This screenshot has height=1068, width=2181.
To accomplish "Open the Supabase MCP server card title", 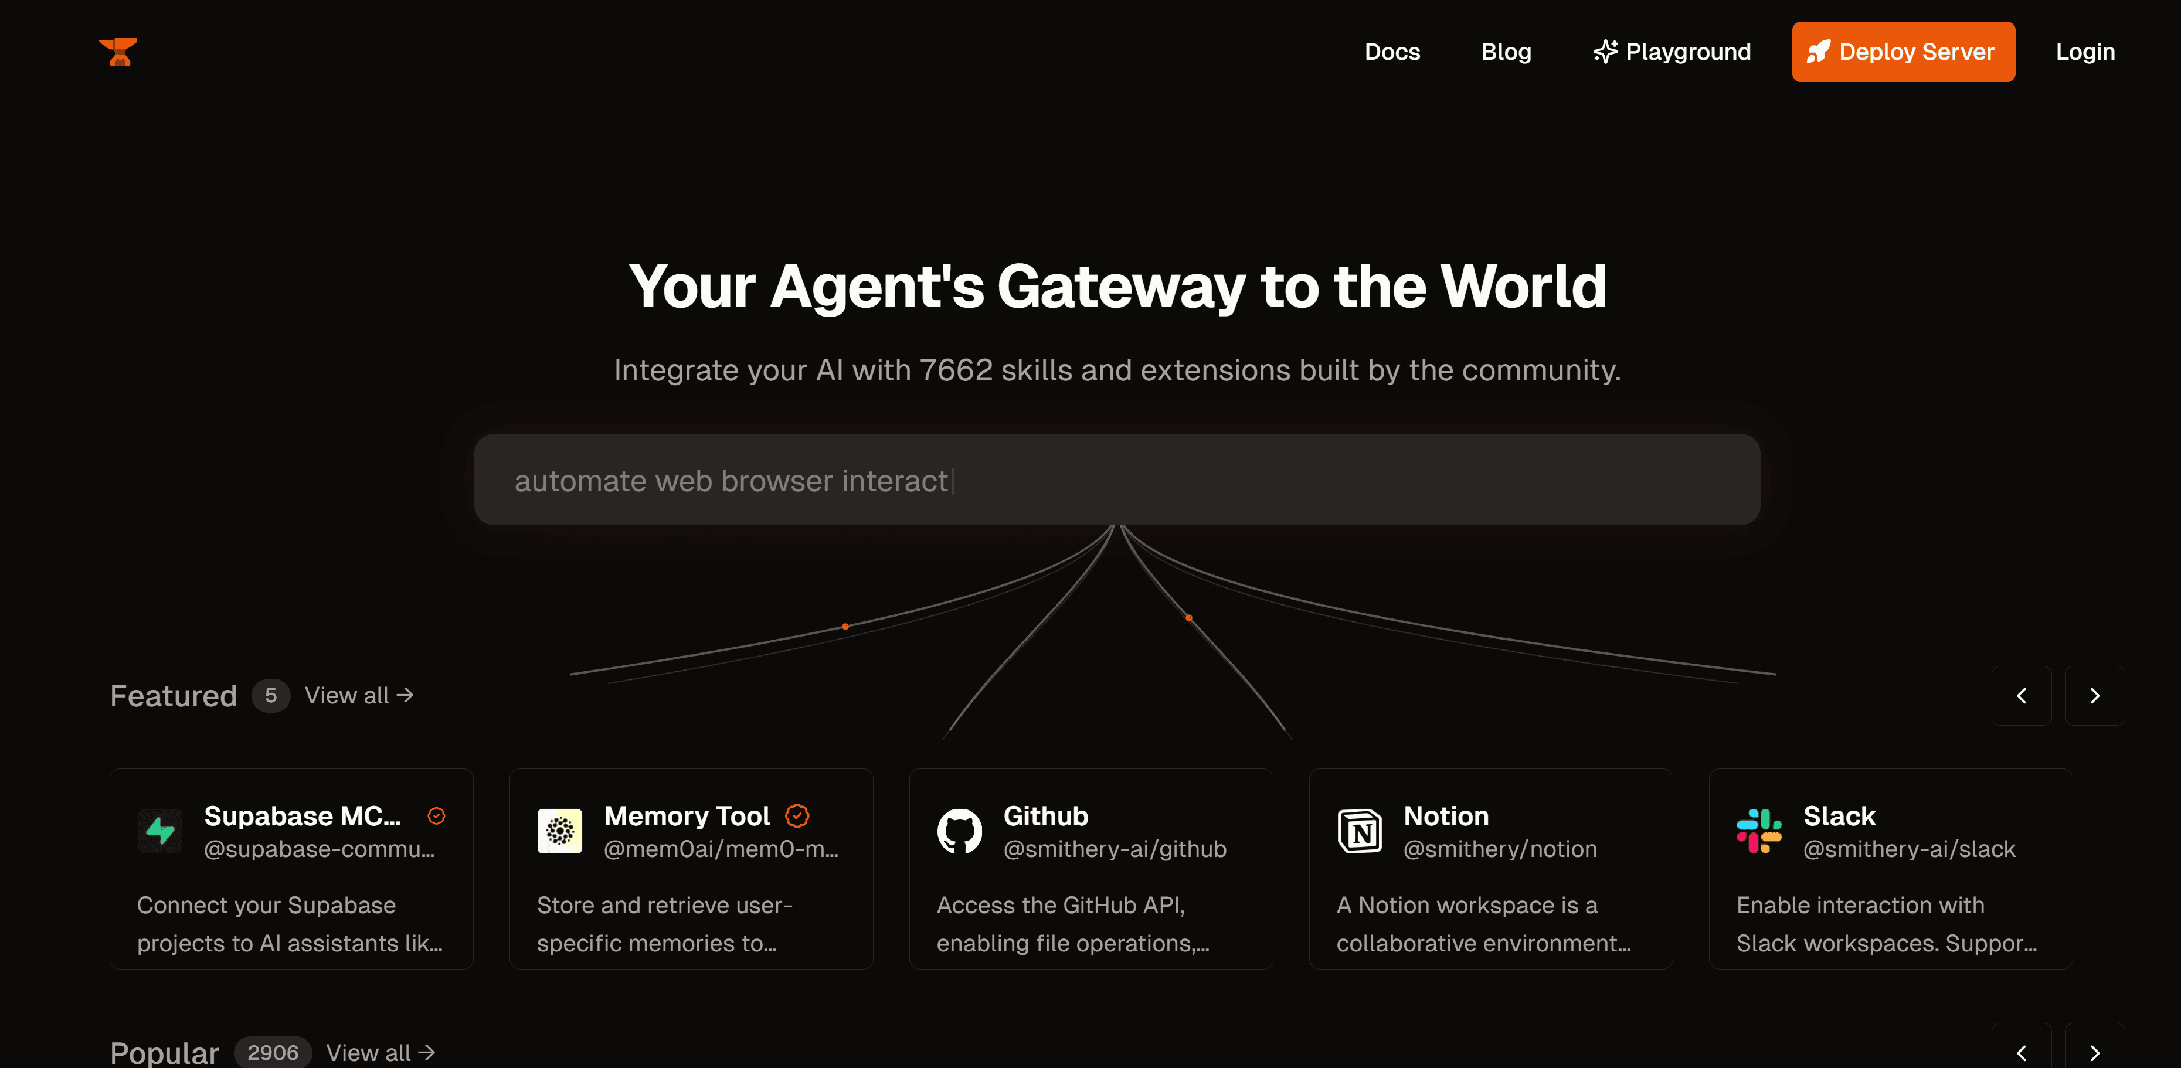I will (303, 816).
